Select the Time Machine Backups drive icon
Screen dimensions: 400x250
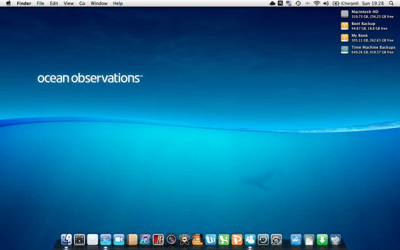[344, 50]
